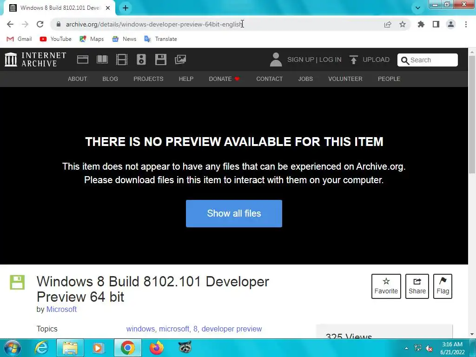The width and height of the screenshot is (476, 357).
Task: Favorite this item with the Favorite button
Action: pyautogui.click(x=386, y=286)
